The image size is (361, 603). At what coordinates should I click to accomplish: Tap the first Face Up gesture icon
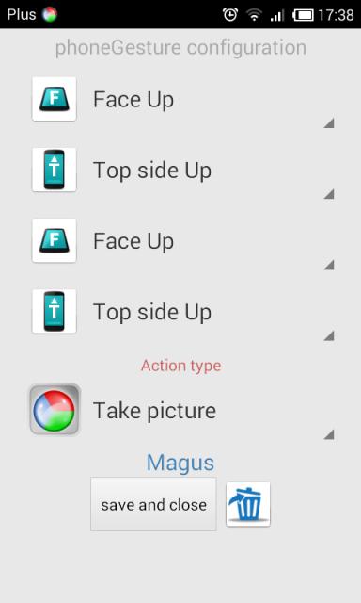tap(55, 99)
